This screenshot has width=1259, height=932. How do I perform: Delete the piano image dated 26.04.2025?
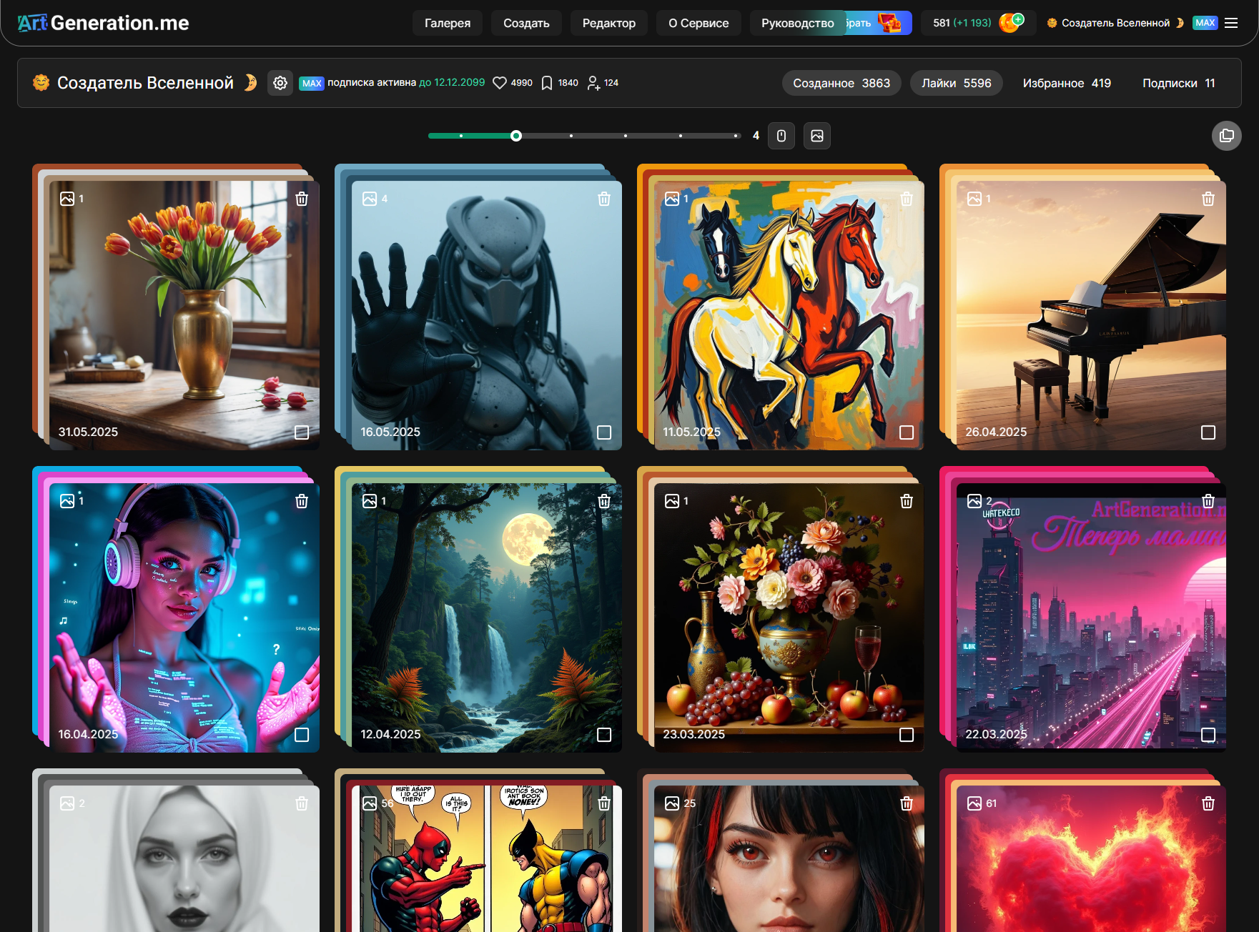1208,199
